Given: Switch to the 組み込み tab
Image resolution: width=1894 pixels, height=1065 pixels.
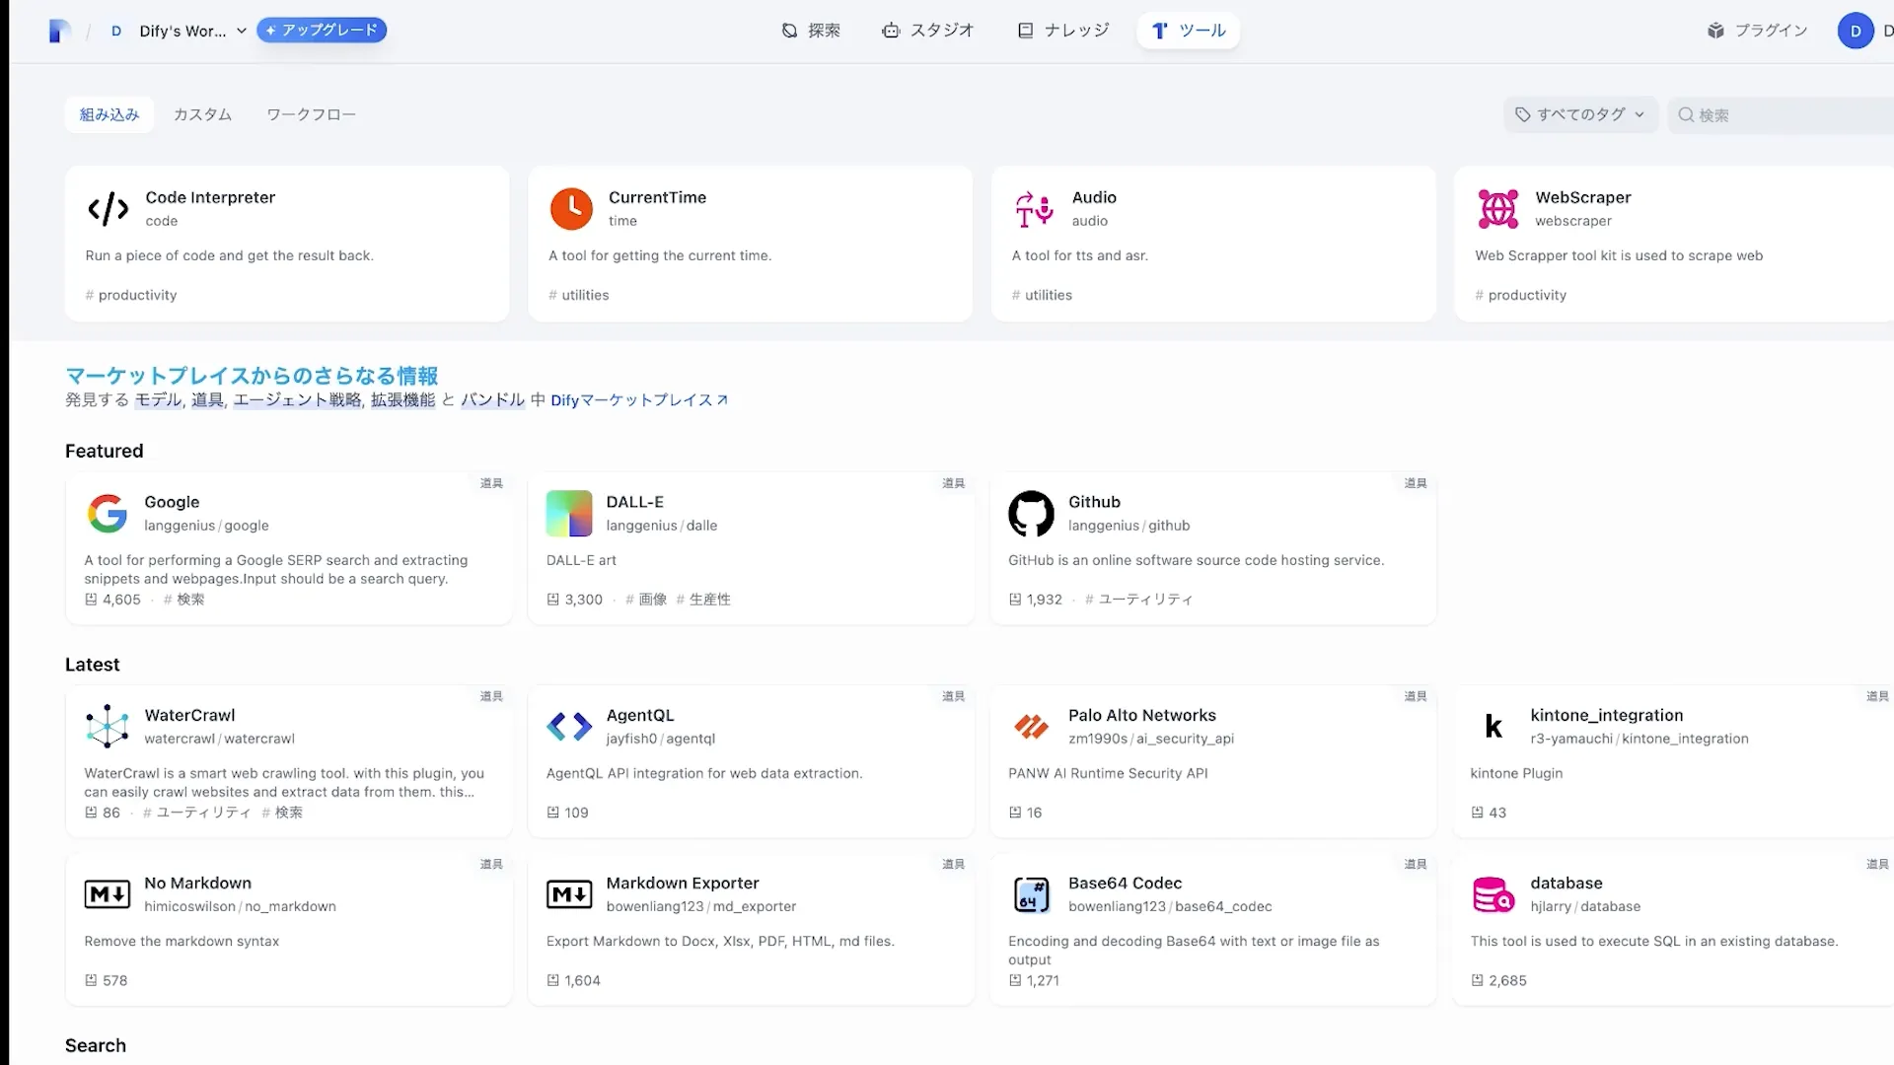Looking at the screenshot, I should coord(109,114).
